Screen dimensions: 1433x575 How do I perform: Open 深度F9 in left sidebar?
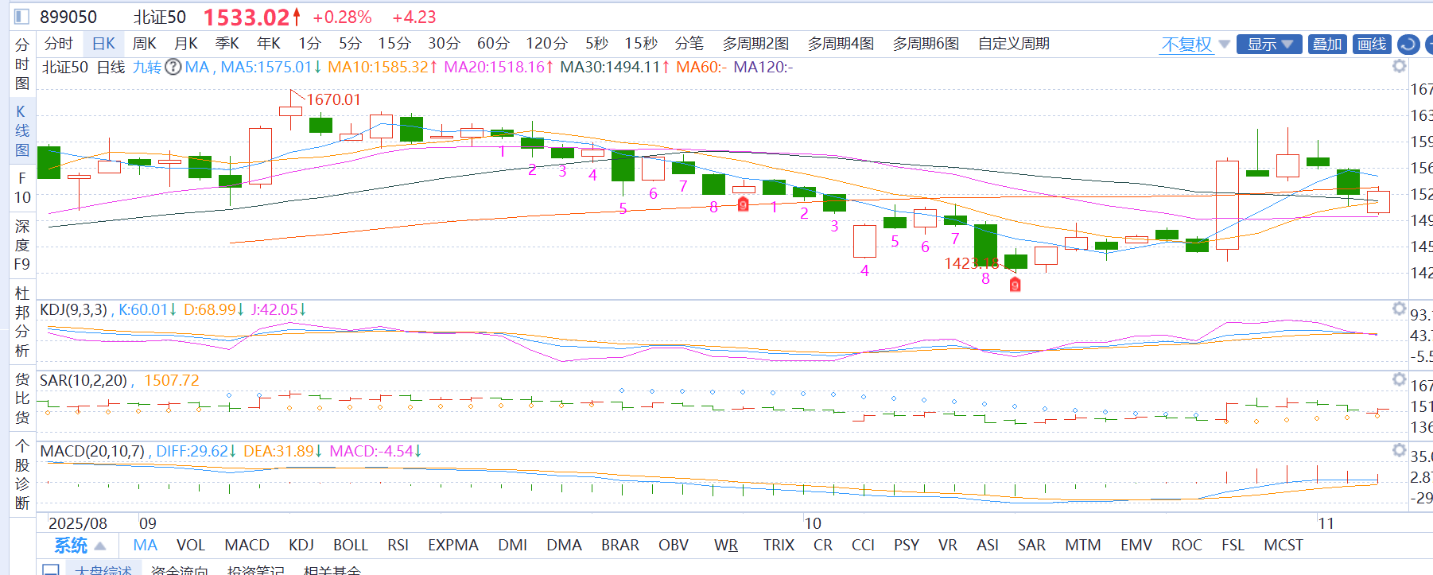pyautogui.click(x=22, y=246)
